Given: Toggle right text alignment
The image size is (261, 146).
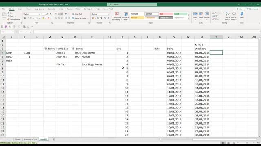Looking at the screenshot, I should [62, 18].
